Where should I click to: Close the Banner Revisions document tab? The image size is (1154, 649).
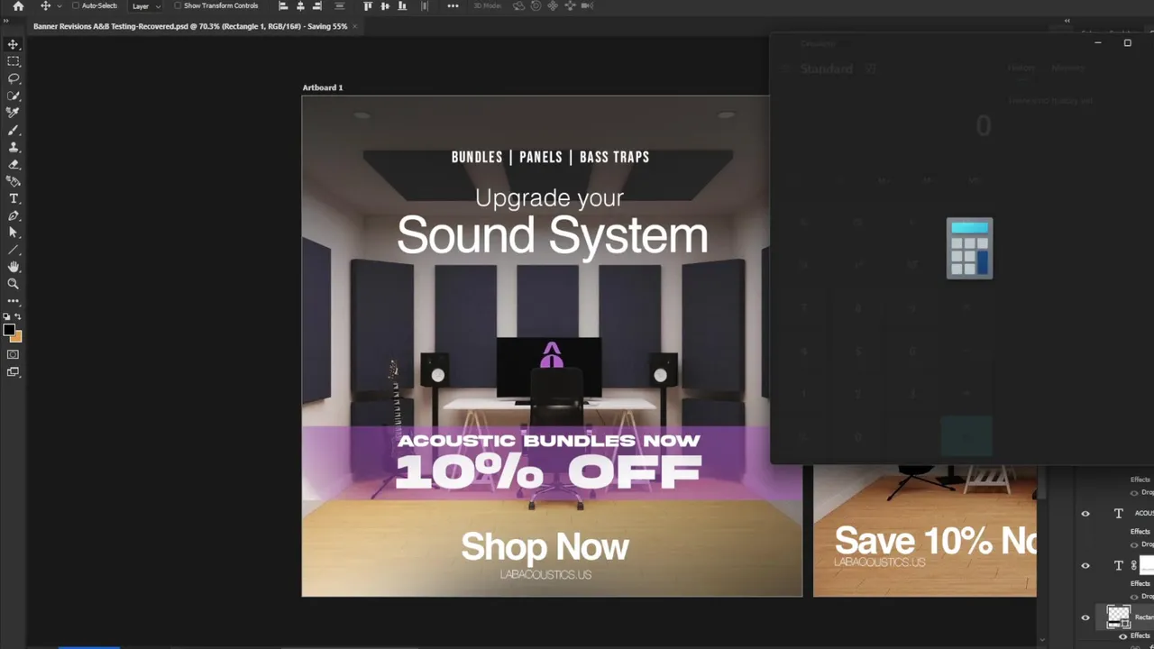355,26
